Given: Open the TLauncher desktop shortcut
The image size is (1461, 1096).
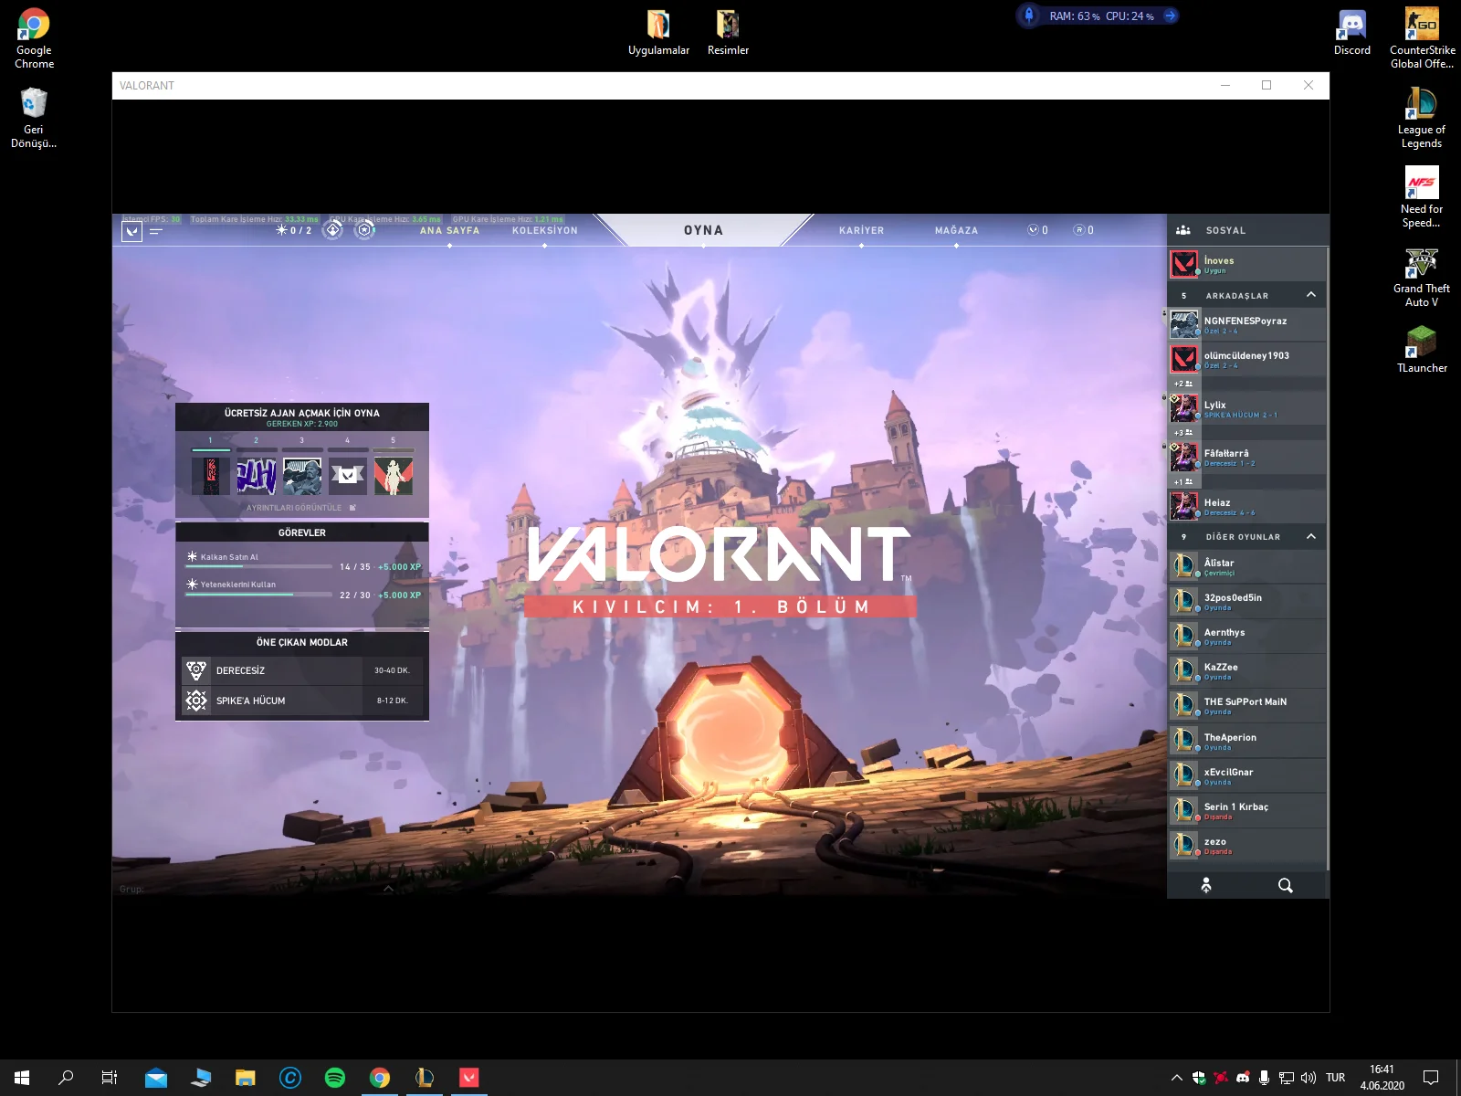Looking at the screenshot, I should [x=1422, y=350].
